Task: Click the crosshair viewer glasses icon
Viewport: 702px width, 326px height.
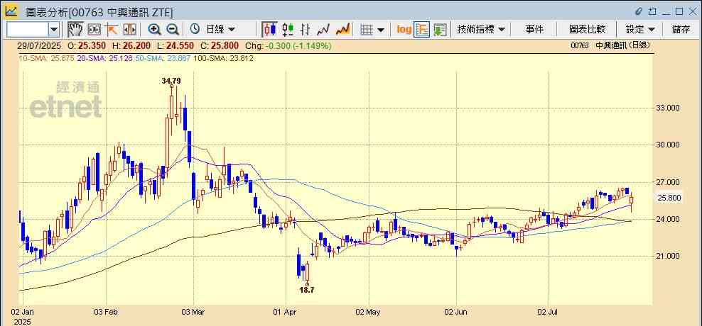Action: (94, 30)
